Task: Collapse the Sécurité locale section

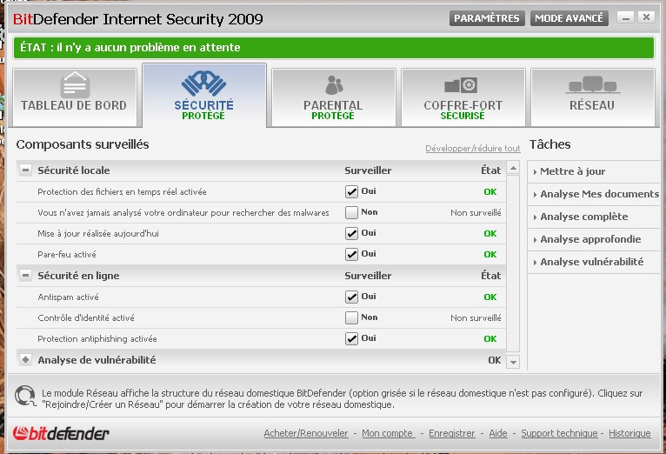Action: [25, 170]
